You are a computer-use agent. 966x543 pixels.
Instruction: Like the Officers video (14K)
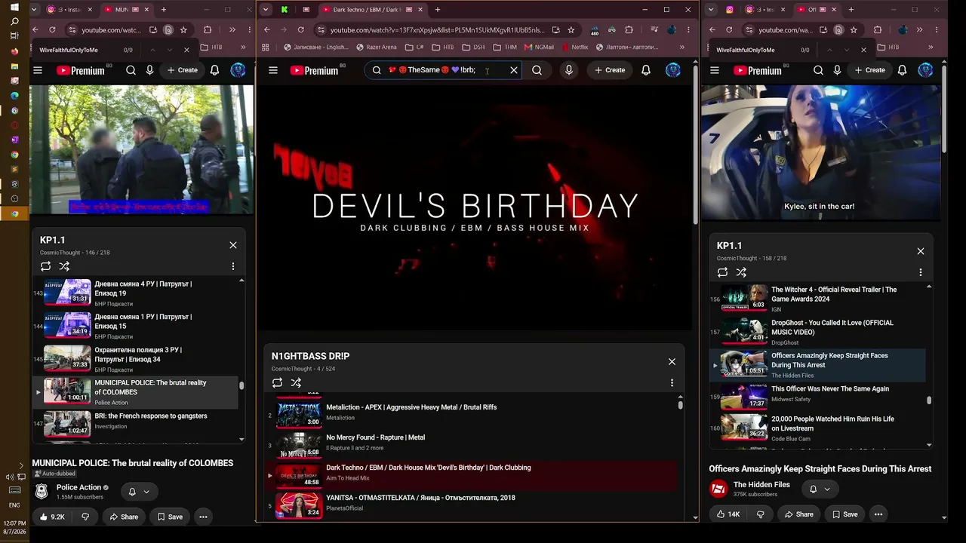pyautogui.click(x=728, y=514)
